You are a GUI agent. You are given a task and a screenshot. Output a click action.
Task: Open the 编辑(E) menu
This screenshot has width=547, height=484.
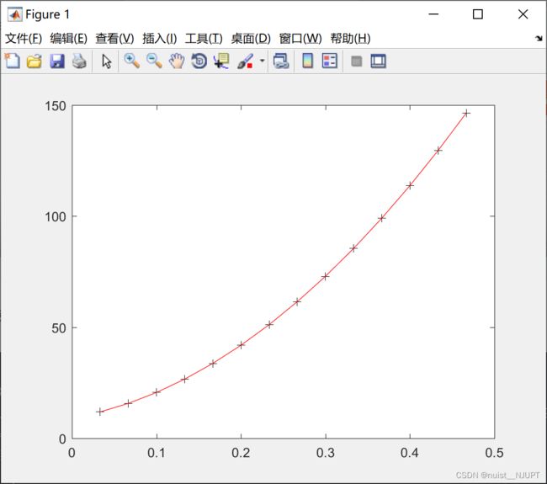[68, 39]
